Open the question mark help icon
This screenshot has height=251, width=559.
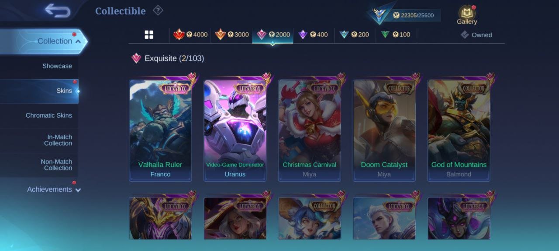pos(158,10)
